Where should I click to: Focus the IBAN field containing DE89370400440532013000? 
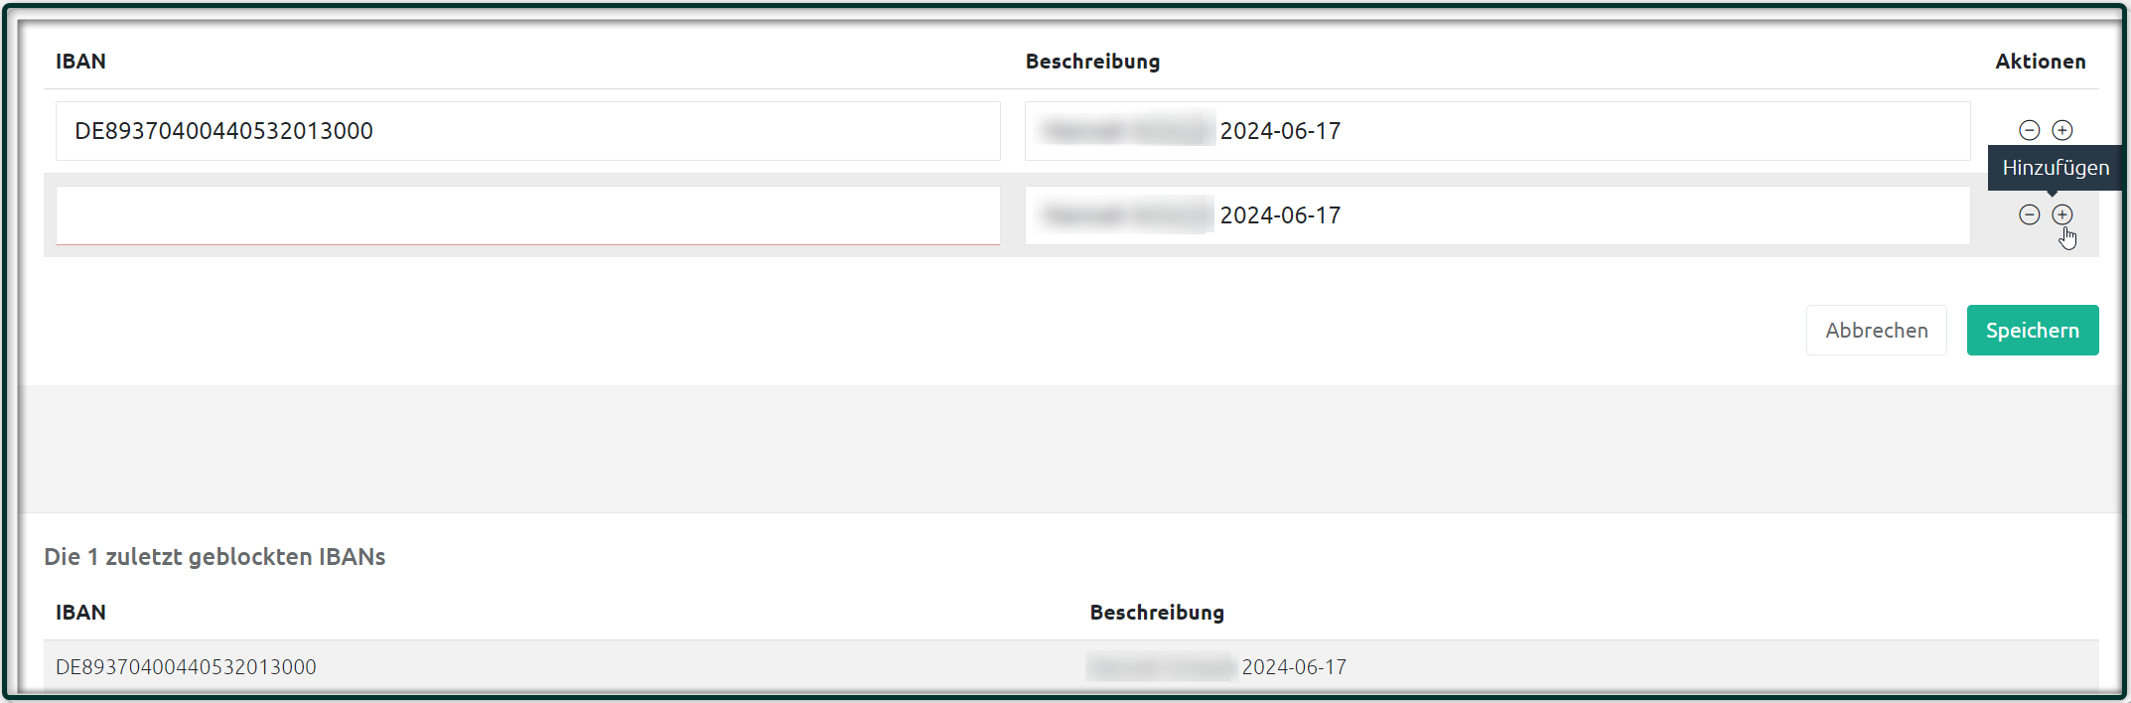coord(527,131)
